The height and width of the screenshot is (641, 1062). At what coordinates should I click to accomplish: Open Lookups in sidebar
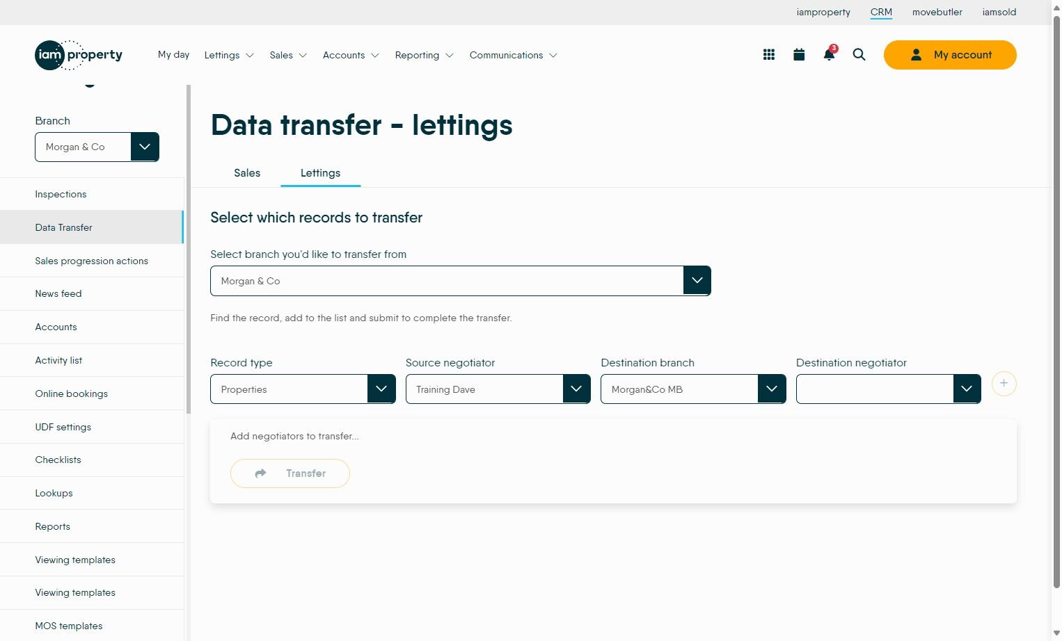pyautogui.click(x=92, y=493)
